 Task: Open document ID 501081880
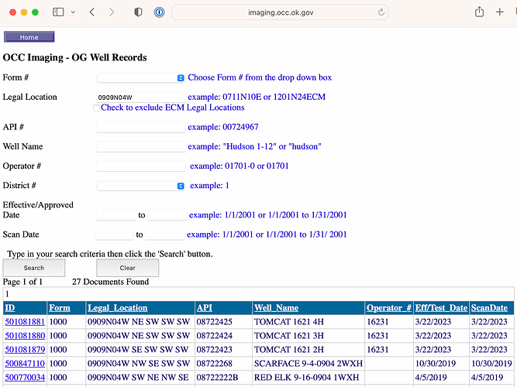25,335
